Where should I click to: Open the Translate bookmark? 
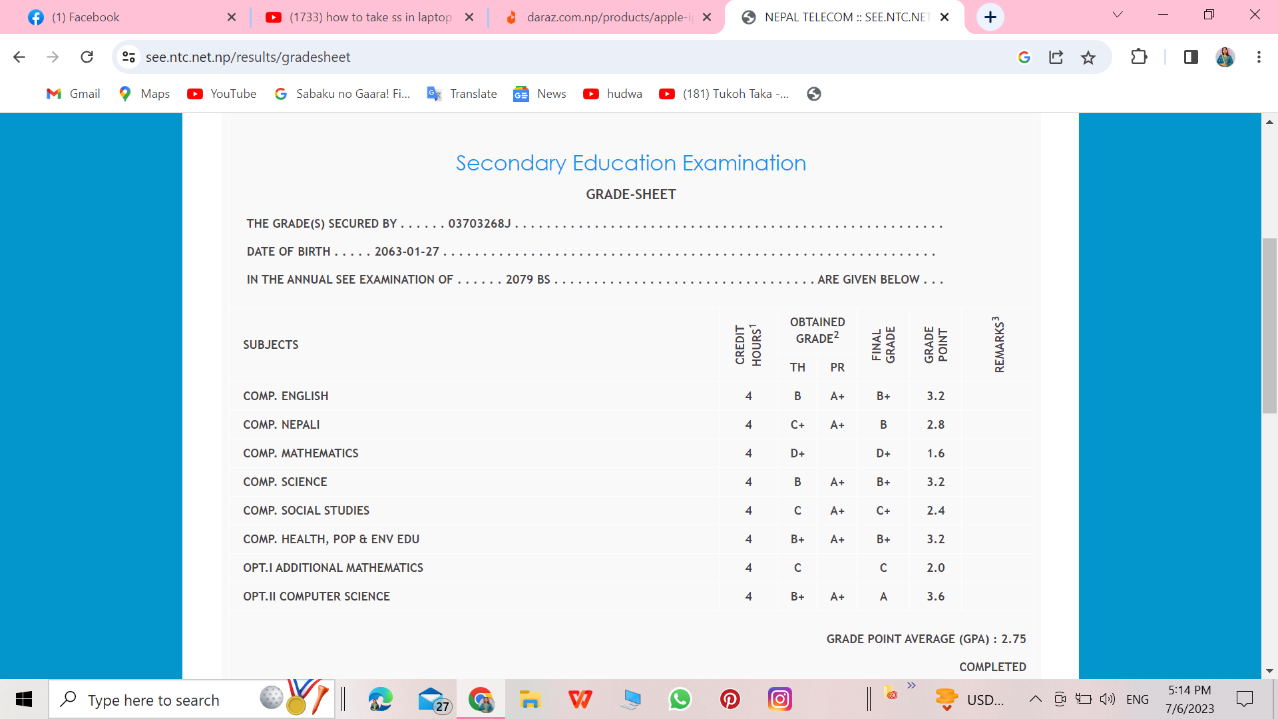[462, 94]
